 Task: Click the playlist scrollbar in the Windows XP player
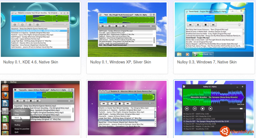[154, 40]
